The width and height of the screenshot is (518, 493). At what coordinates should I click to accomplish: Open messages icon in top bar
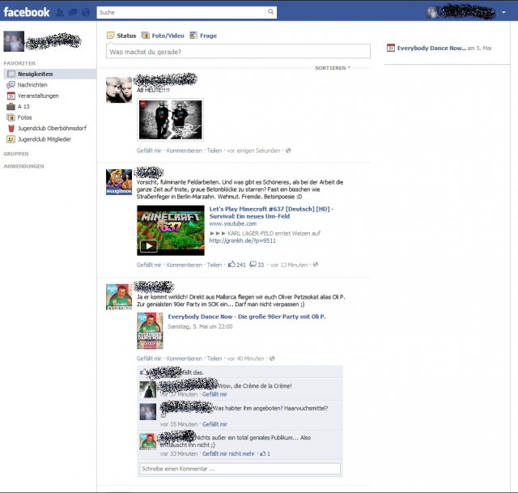[73, 13]
